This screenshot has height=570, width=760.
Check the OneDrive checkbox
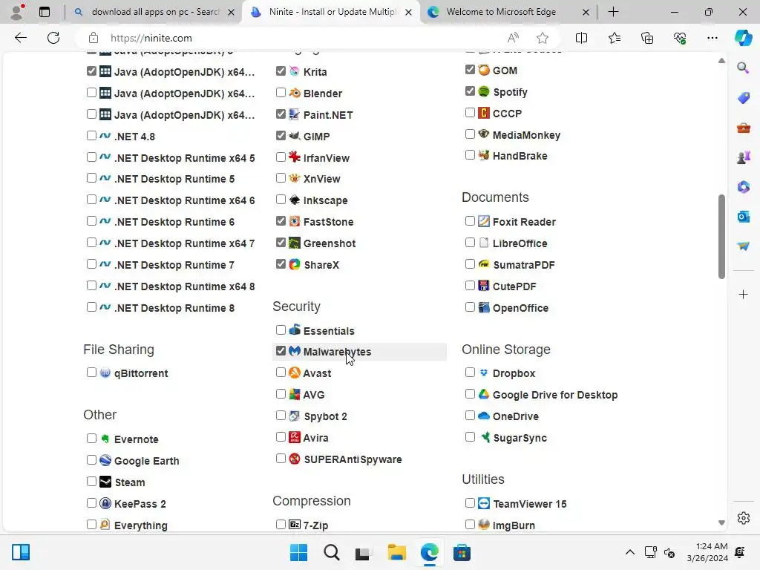(x=470, y=416)
